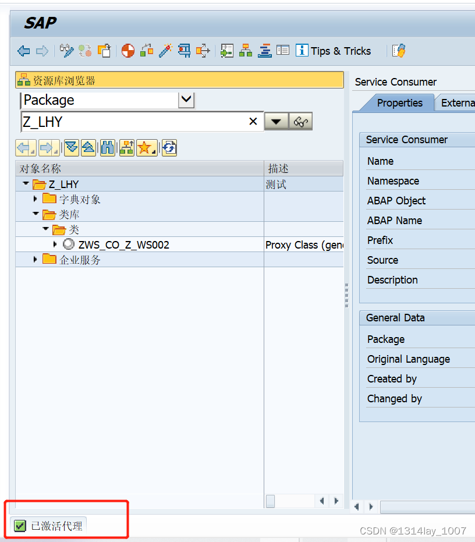
Task: Click the object conversion icon with arrow
Action: [x=147, y=51]
